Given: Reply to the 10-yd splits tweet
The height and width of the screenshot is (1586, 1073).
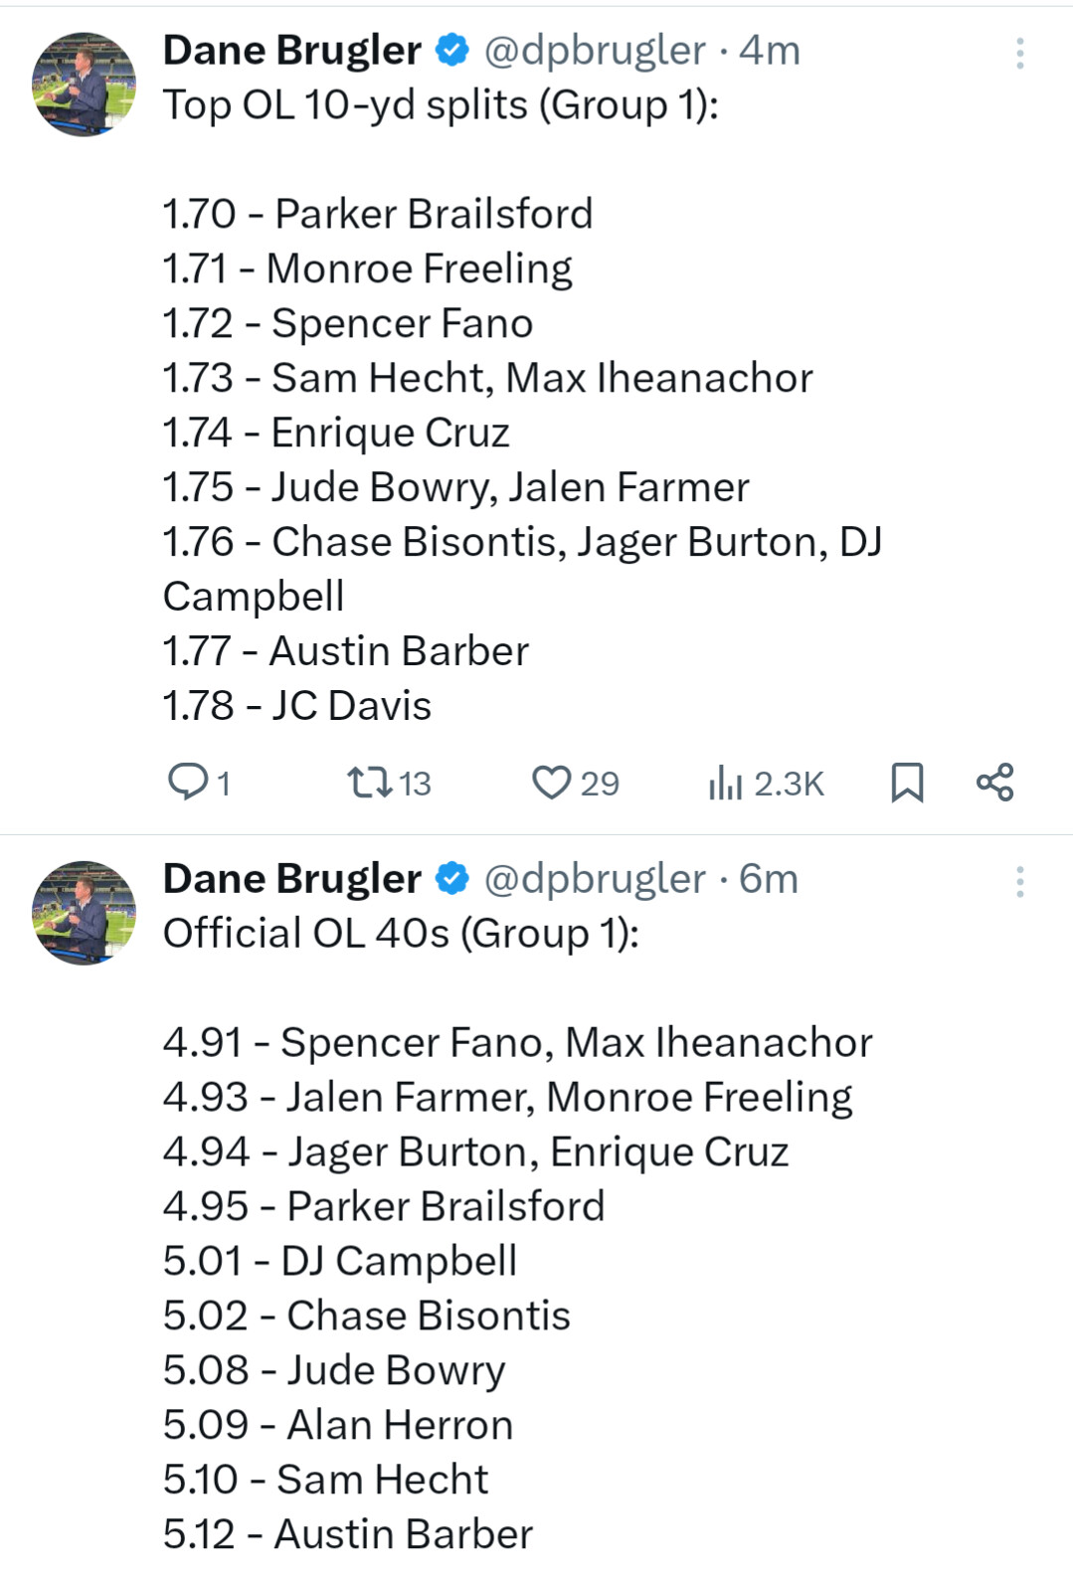Looking at the screenshot, I should (x=187, y=783).
